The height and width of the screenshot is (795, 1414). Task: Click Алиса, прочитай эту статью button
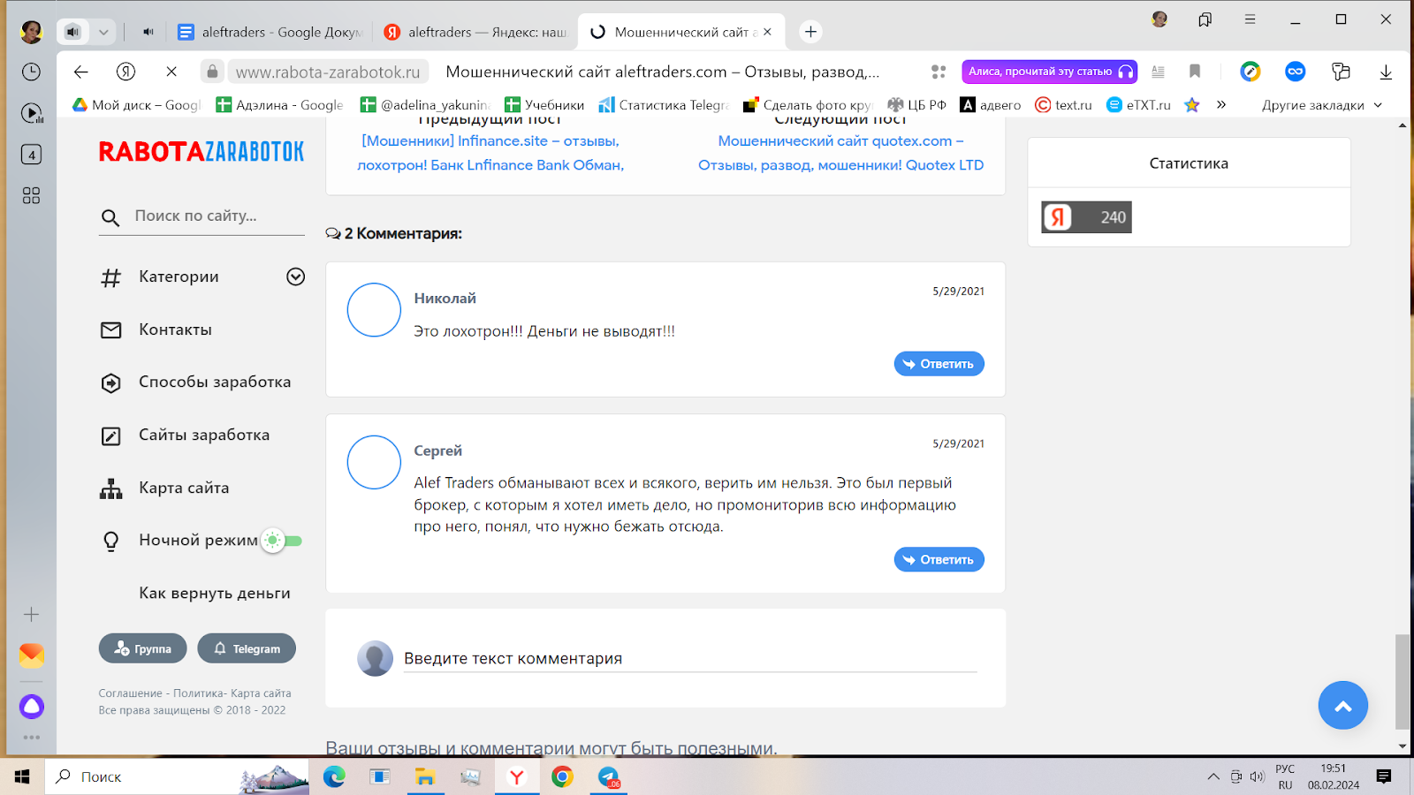1050,72
